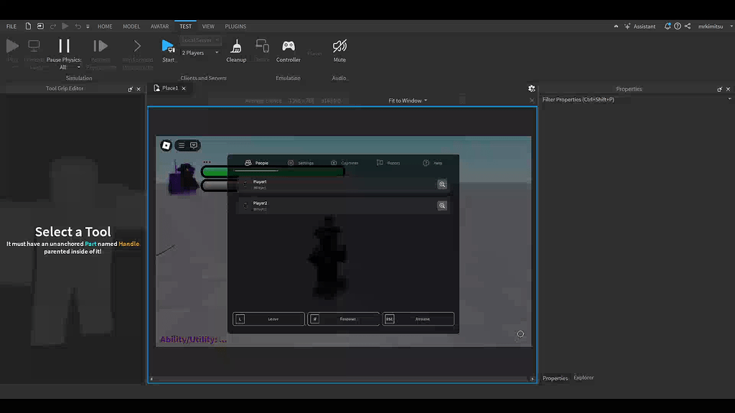
Task: Click the redo arrow in quick access bar
Action: click(53, 27)
